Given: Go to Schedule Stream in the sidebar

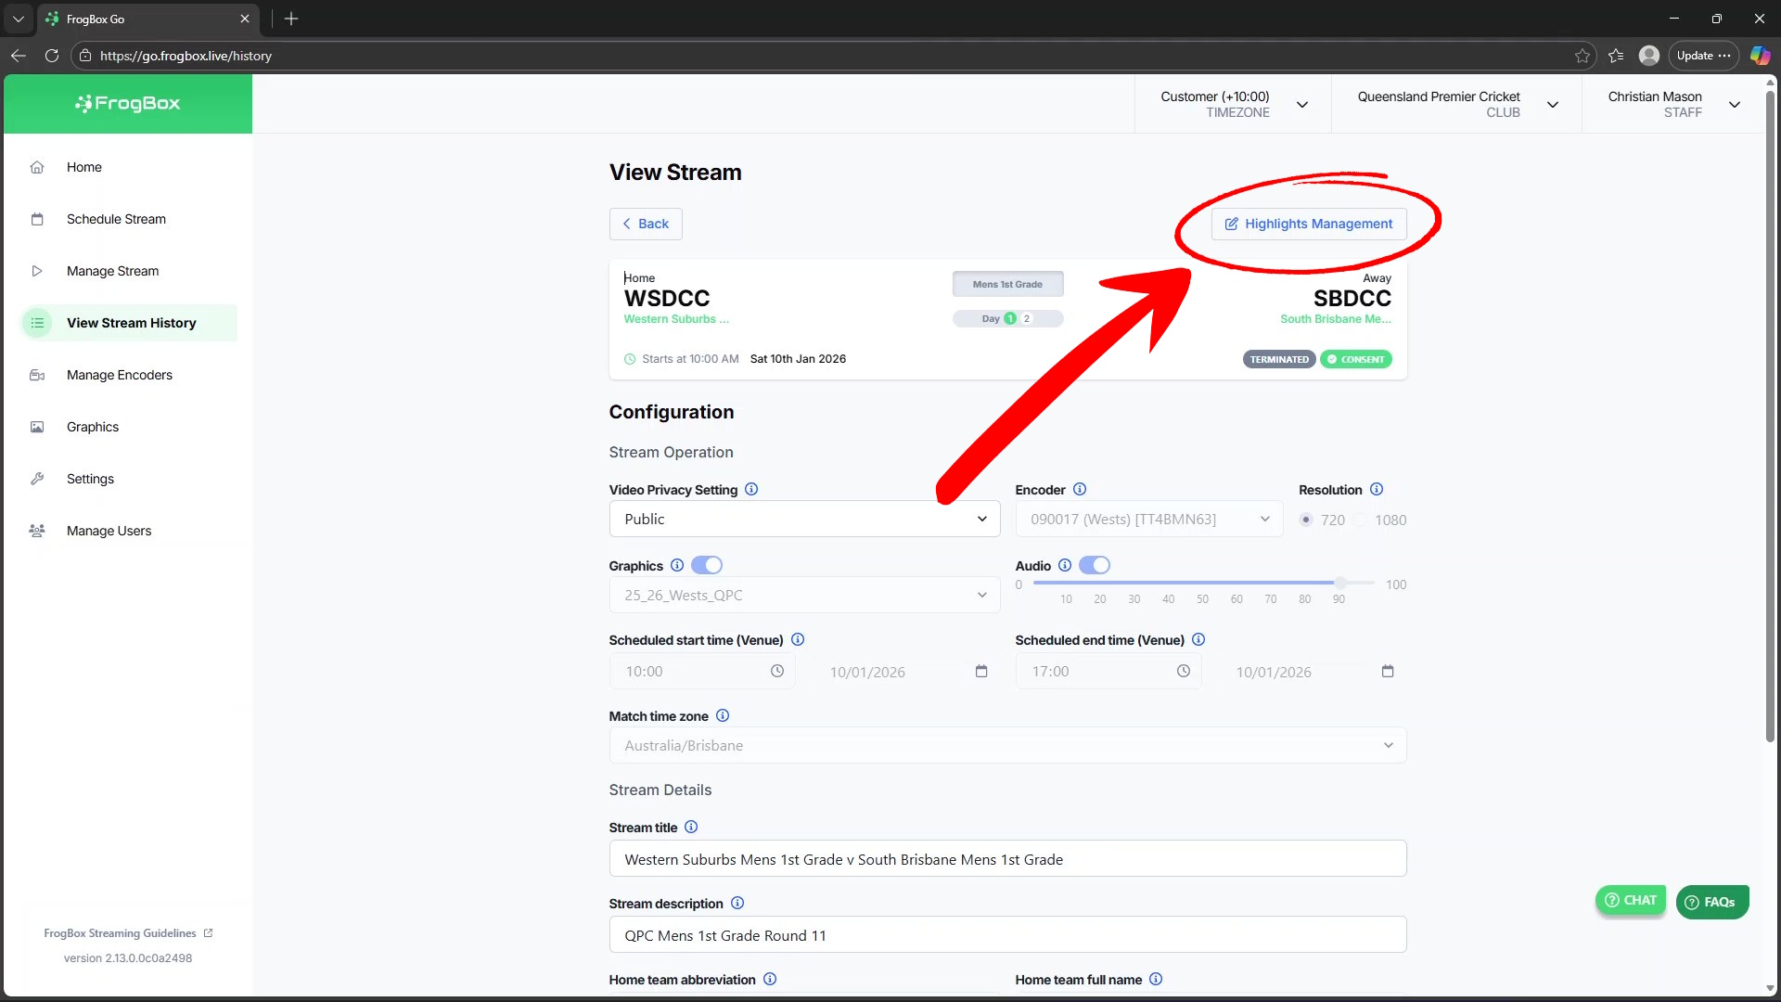Looking at the screenshot, I should pyautogui.click(x=116, y=219).
